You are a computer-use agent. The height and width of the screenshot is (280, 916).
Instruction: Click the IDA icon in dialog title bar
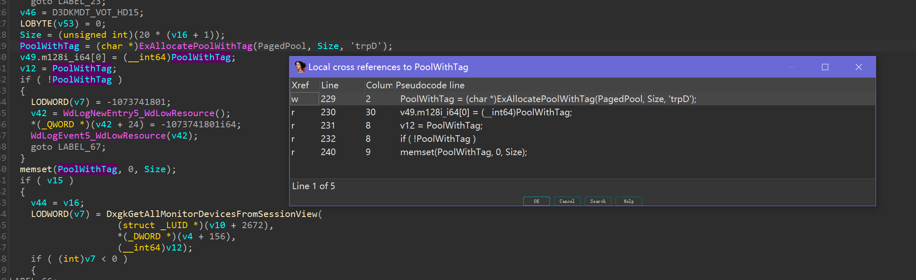300,67
